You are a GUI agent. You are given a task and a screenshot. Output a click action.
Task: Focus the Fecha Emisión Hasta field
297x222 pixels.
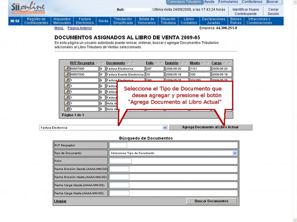click(119, 177)
